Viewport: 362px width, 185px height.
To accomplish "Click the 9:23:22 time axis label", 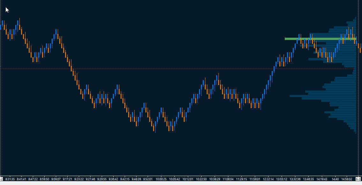I will point(79,179).
